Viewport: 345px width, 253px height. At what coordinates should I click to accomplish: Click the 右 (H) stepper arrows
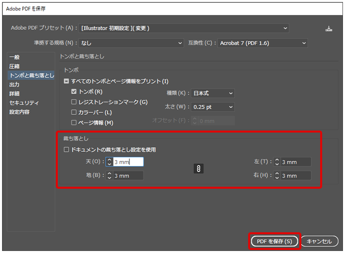coord(277,176)
